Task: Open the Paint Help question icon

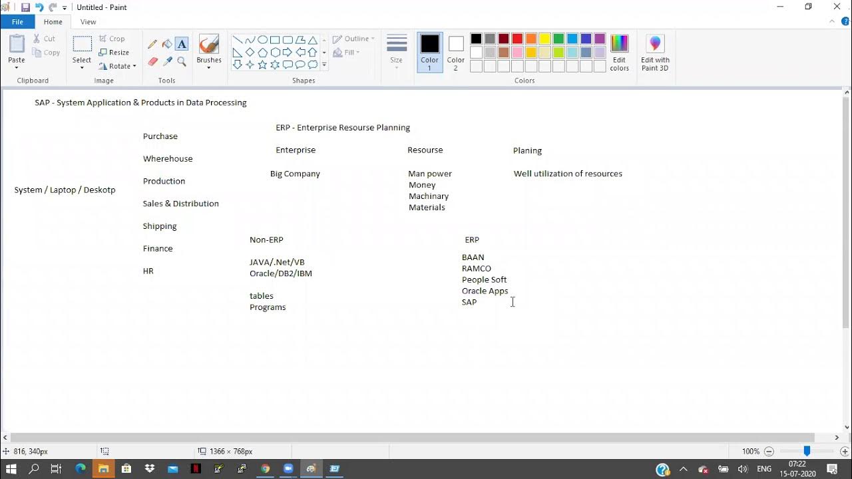Action: (x=845, y=21)
